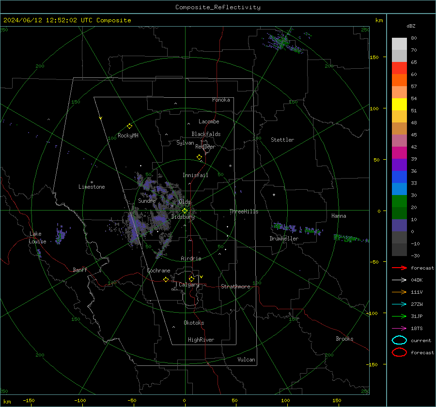The image size is (436, 407).
Task: Click the Limestone label
Action: (x=92, y=187)
